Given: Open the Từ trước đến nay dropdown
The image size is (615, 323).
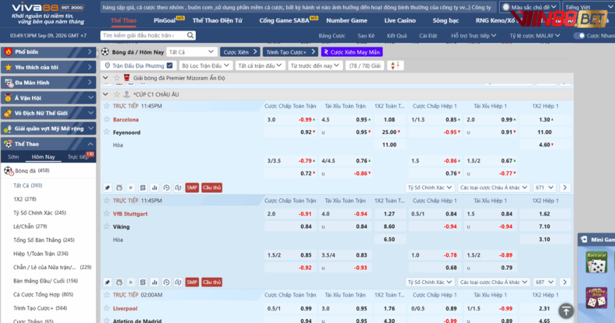Looking at the screenshot, I should point(314,65).
